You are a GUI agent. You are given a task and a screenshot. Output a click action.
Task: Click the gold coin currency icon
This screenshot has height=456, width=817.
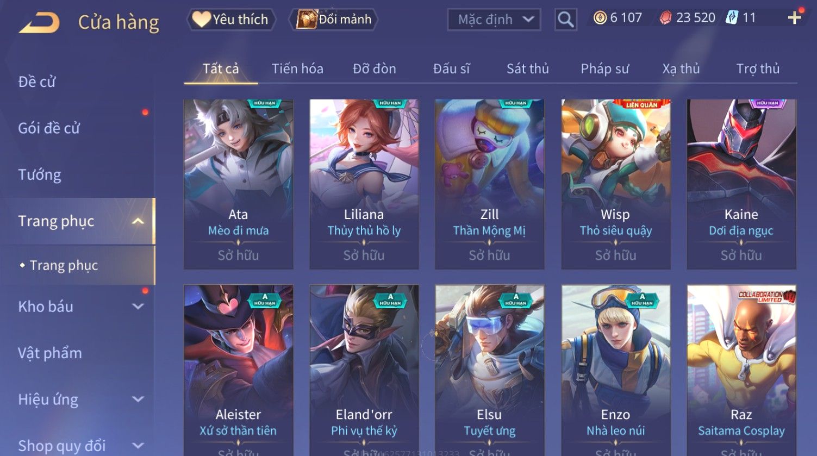pyautogui.click(x=600, y=18)
